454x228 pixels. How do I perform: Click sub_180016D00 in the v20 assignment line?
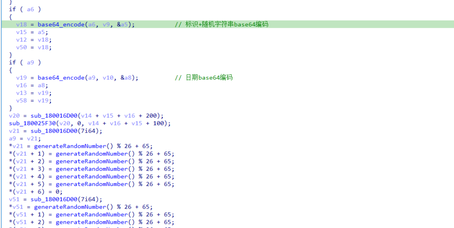click(54, 116)
